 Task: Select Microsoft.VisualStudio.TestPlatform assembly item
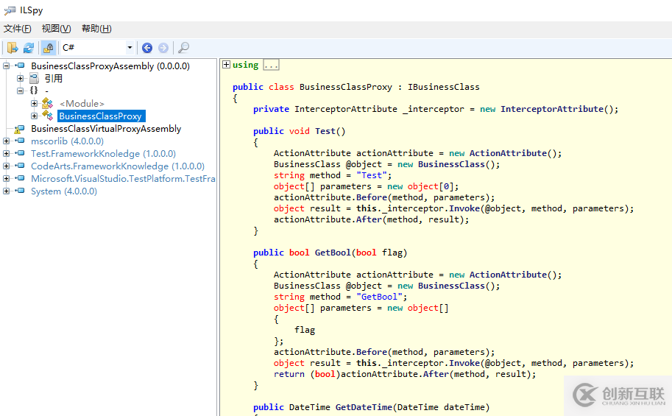click(123, 178)
